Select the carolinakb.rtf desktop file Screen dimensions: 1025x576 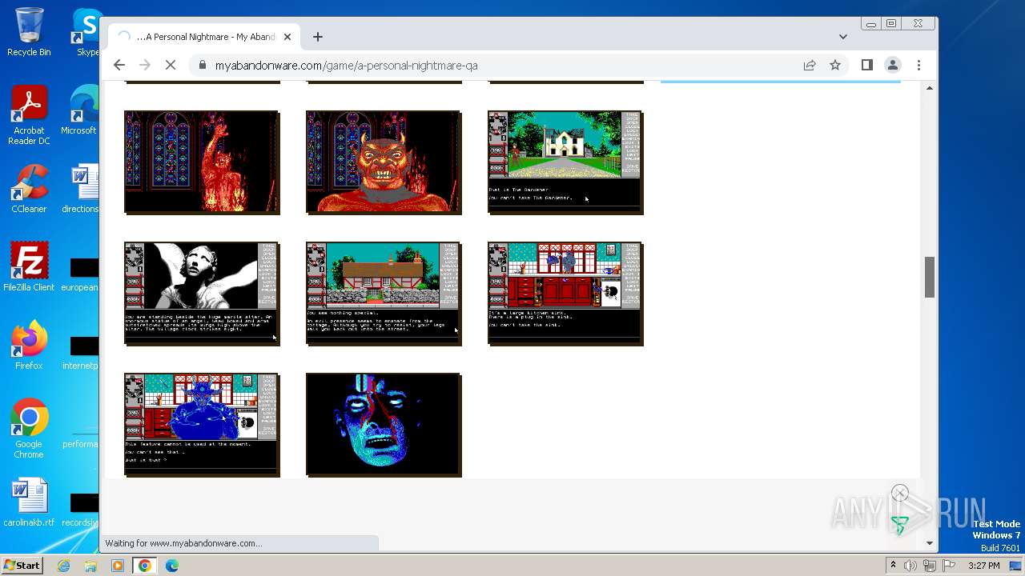pos(29,502)
